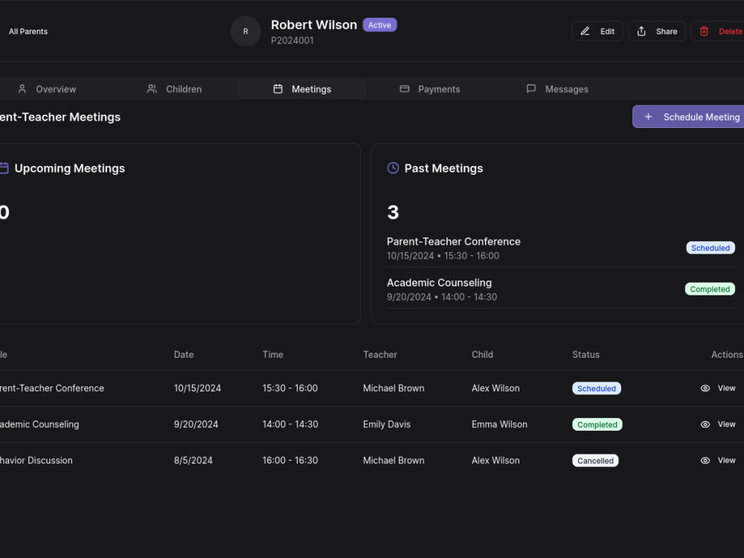Screen dimensions: 744x558
Task: Go back to All Parents
Action: (28, 31)
